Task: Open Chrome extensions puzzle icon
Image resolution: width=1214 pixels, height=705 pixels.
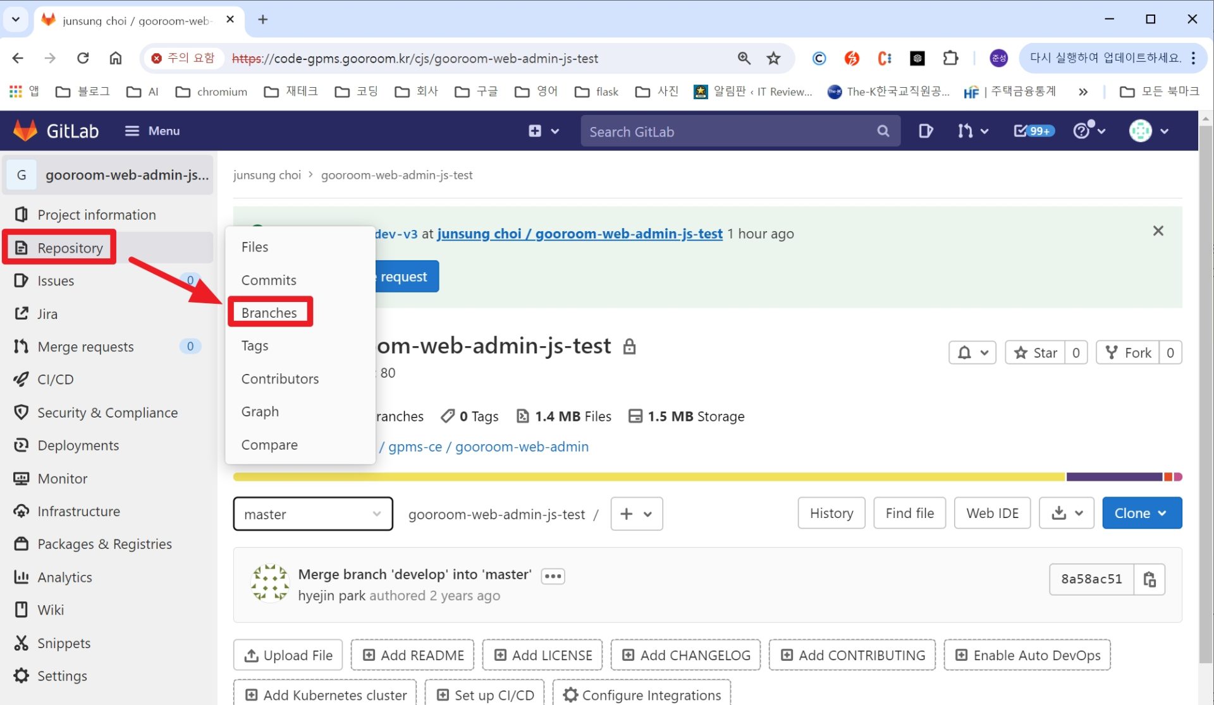Action: coord(950,58)
